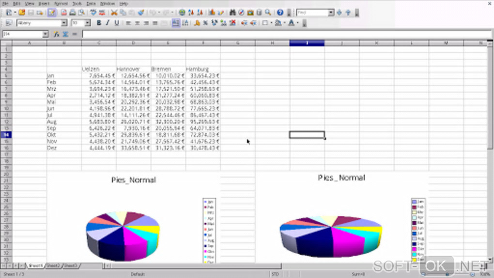Image resolution: width=494 pixels, height=278 pixels.
Task: Click the Insert Chart icon
Action: pyautogui.click(x=212, y=13)
